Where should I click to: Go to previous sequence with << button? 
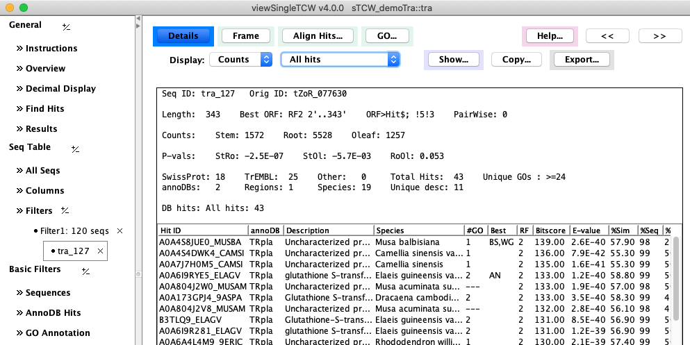coord(607,36)
